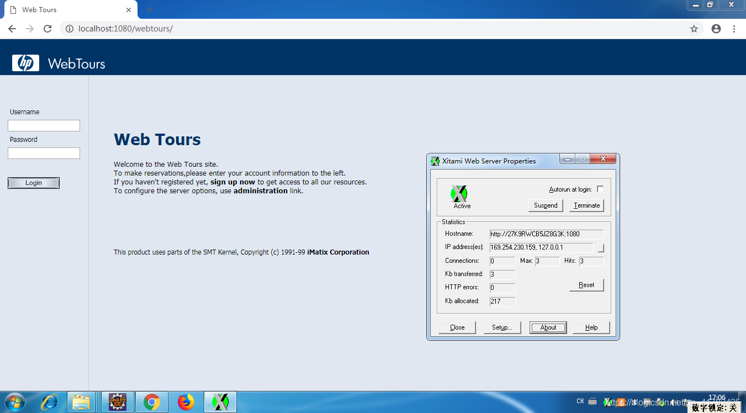The width and height of the screenshot is (746, 413).
Task: Open Chrome's three-dot menu
Action: tap(734, 29)
